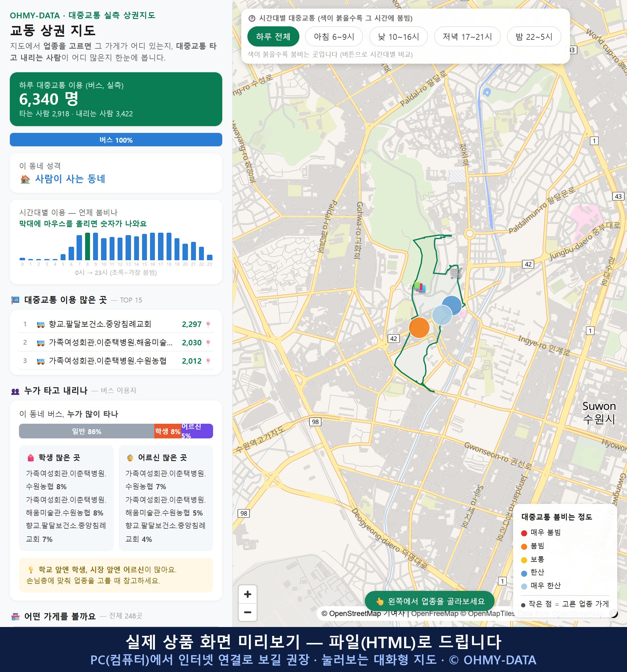Click map pin next to 2,030
The image size is (627, 672).
coord(208,343)
